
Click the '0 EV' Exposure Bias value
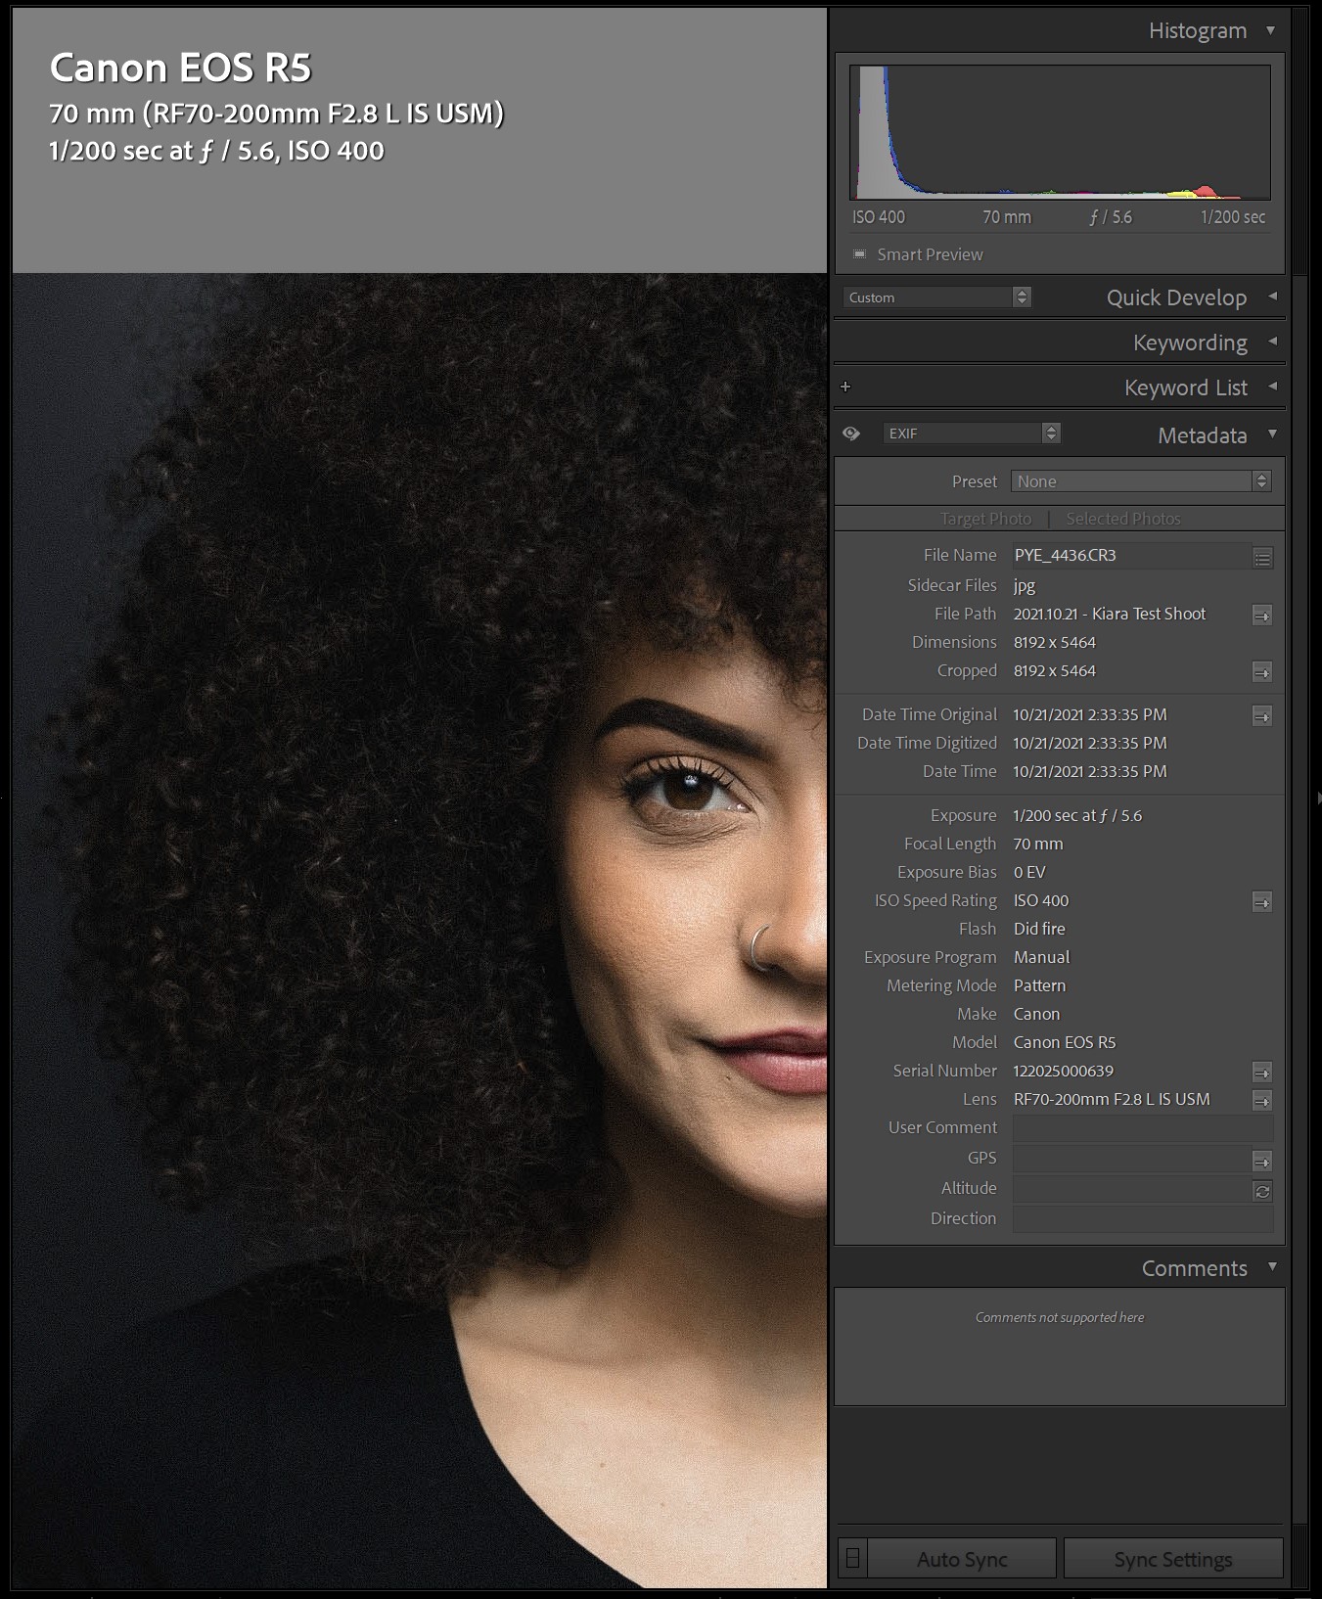click(1029, 872)
